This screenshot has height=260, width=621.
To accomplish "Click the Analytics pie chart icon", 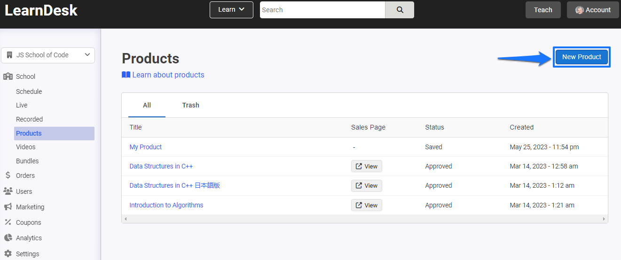I will 8,238.
